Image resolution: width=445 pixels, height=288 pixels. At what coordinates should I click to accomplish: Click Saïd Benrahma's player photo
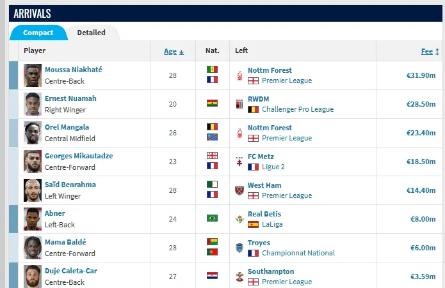click(x=33, y=190)
